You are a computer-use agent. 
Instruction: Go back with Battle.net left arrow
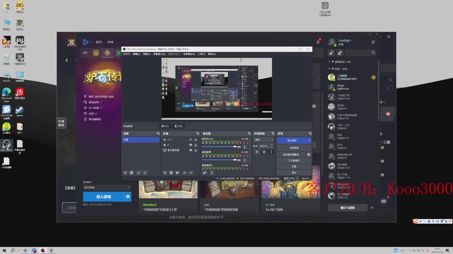tap(67, 60)
